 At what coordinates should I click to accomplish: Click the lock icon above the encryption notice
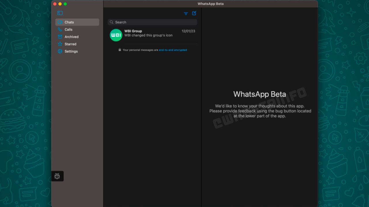(x=120, y=49)
